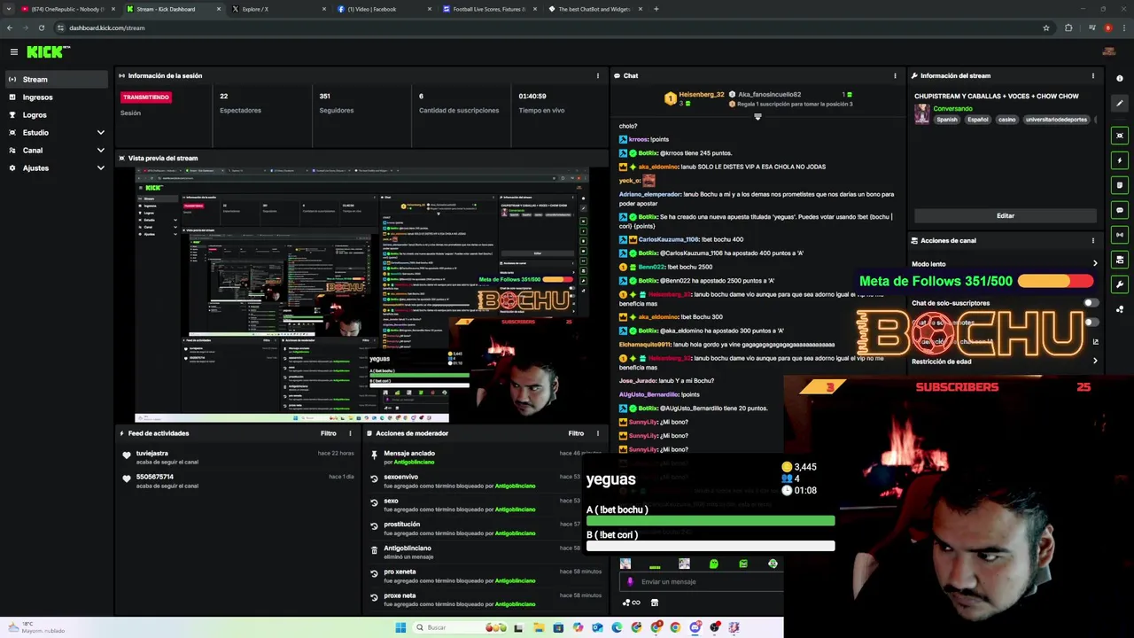Open File Explorer from the taskbar
The height and width of the screenshot is (638, 1134).
point(539,627)
